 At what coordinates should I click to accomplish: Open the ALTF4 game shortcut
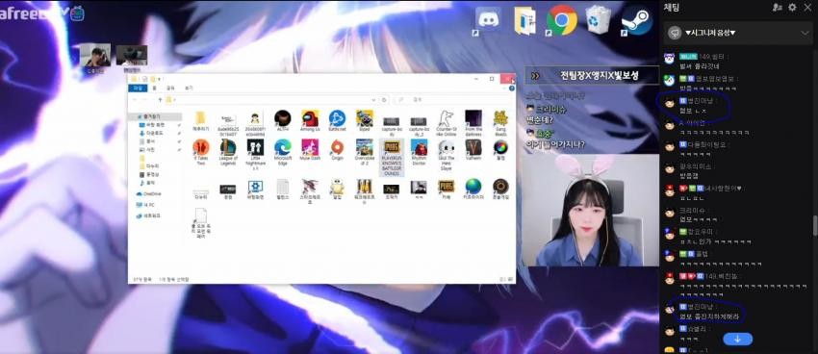(x=283, y=121)
